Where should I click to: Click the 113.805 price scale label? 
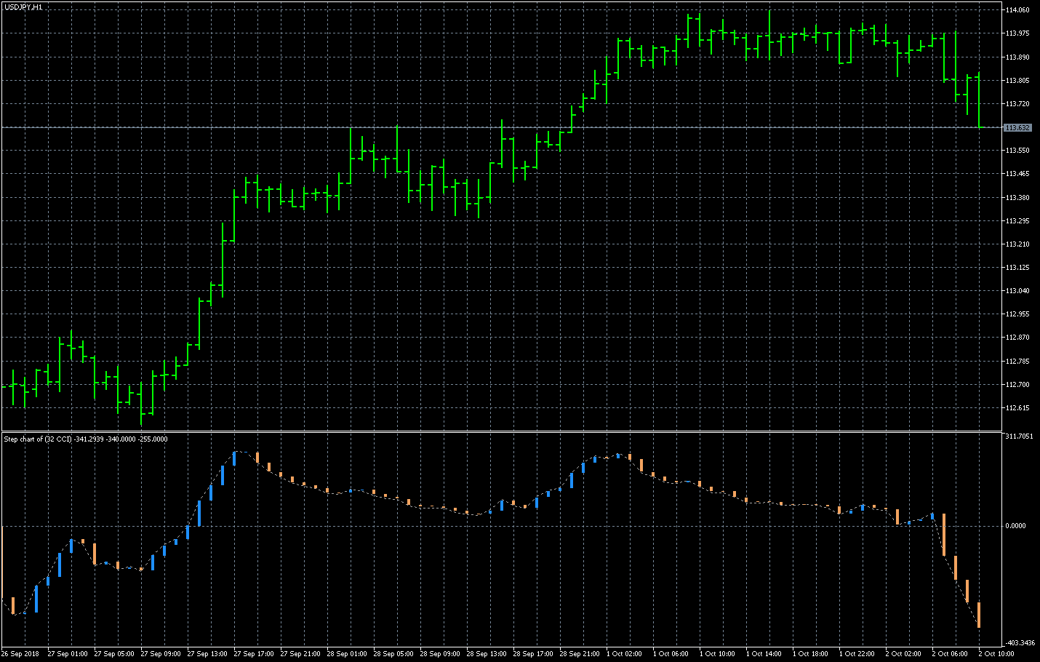(1017, 81)
